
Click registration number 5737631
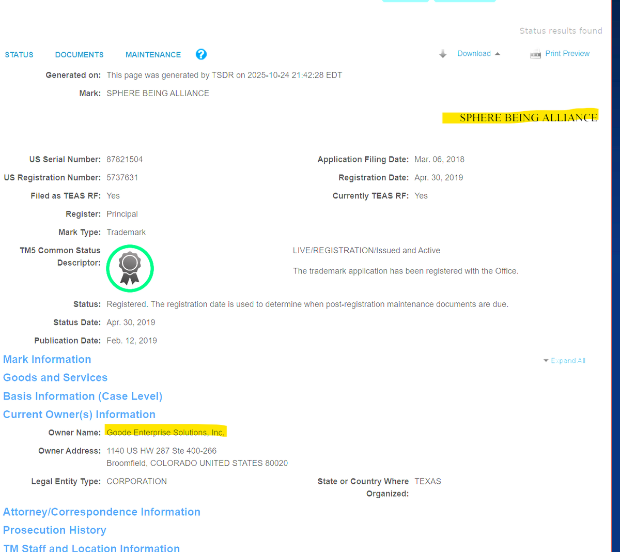click(122, 178)
